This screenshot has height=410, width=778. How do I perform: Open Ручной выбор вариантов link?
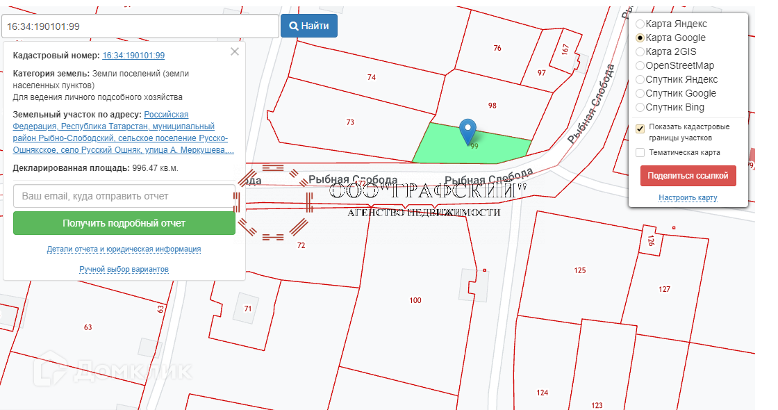pos(124,269)
